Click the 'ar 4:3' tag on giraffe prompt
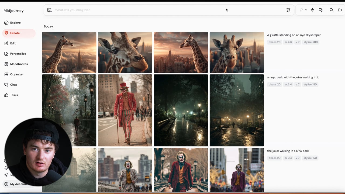The image size is (345, 194). pos(288,42)
